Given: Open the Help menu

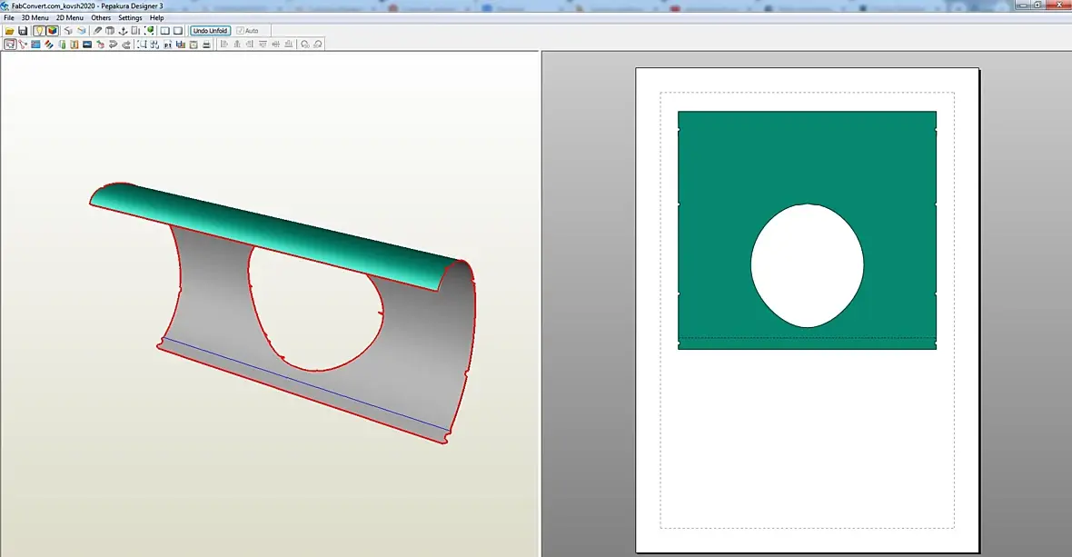Looking at the screenshot, I should [156, 18].
